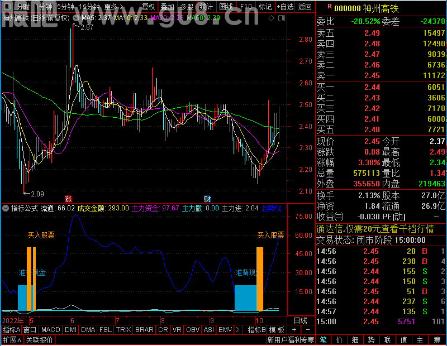
Task: Open F10 company information
Action: point(246,7)
